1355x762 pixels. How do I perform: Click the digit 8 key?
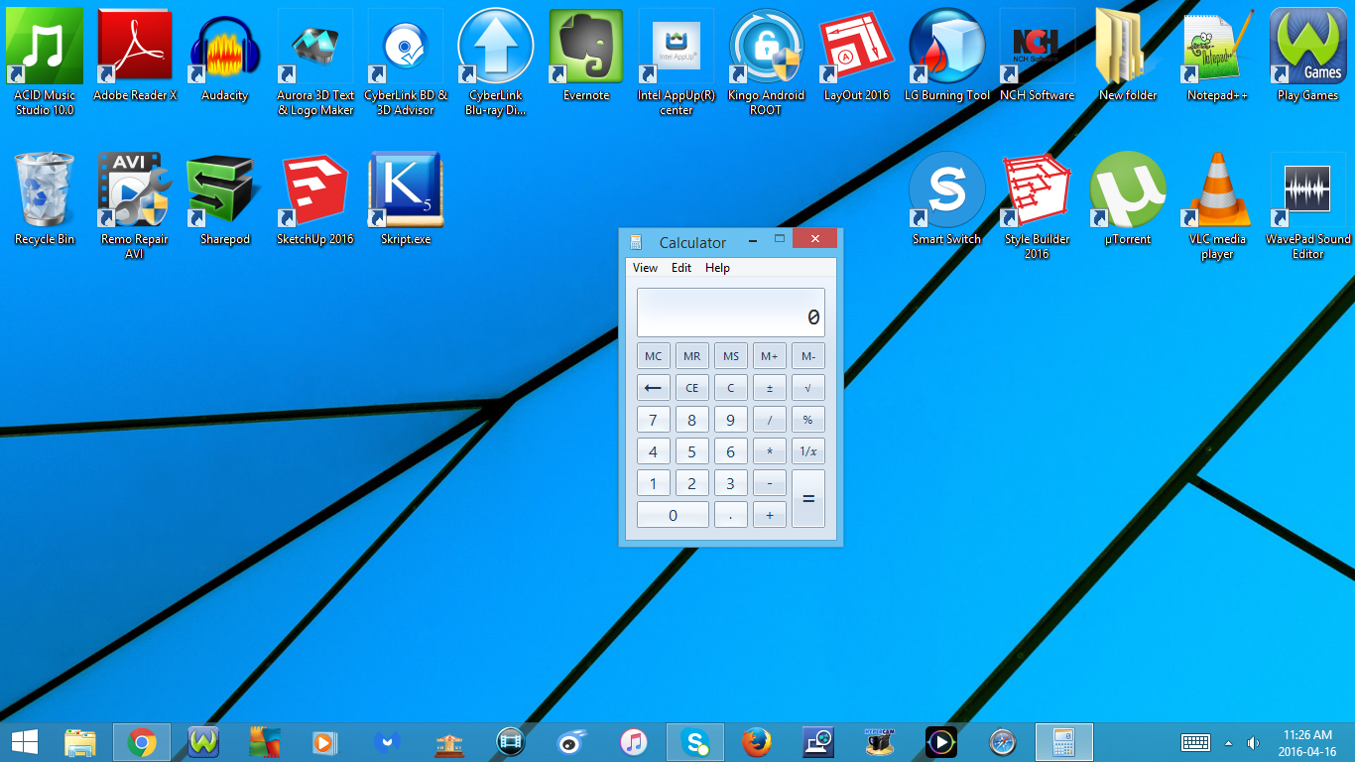(x=691, y=420)
